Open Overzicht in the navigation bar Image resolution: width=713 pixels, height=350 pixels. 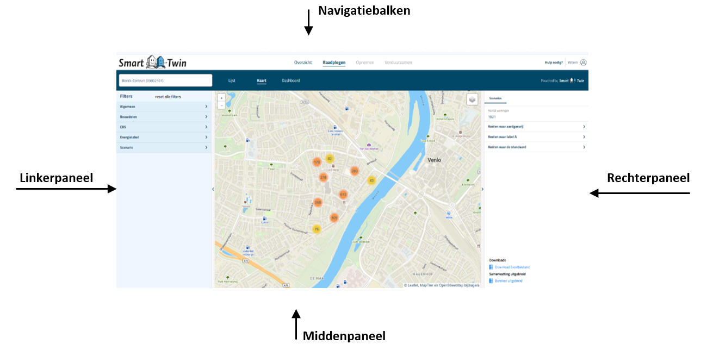302,62
